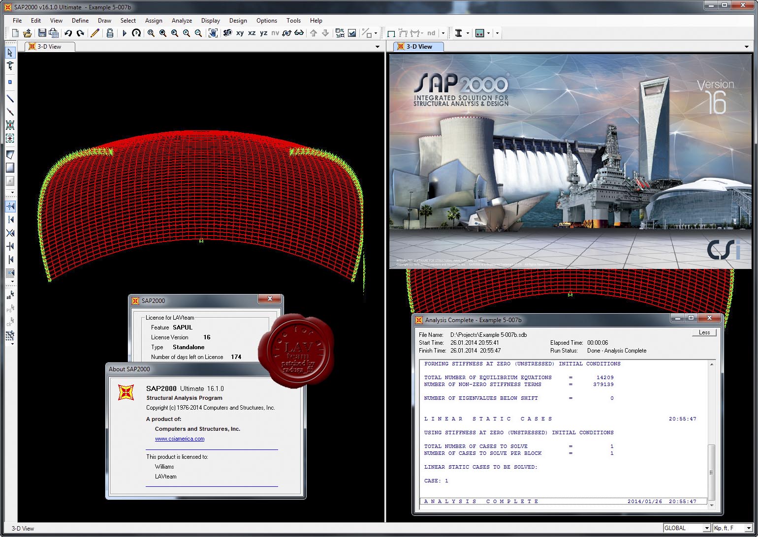
Task: Toggle snap to ends and midpoints
Action: tap(10, 219)
